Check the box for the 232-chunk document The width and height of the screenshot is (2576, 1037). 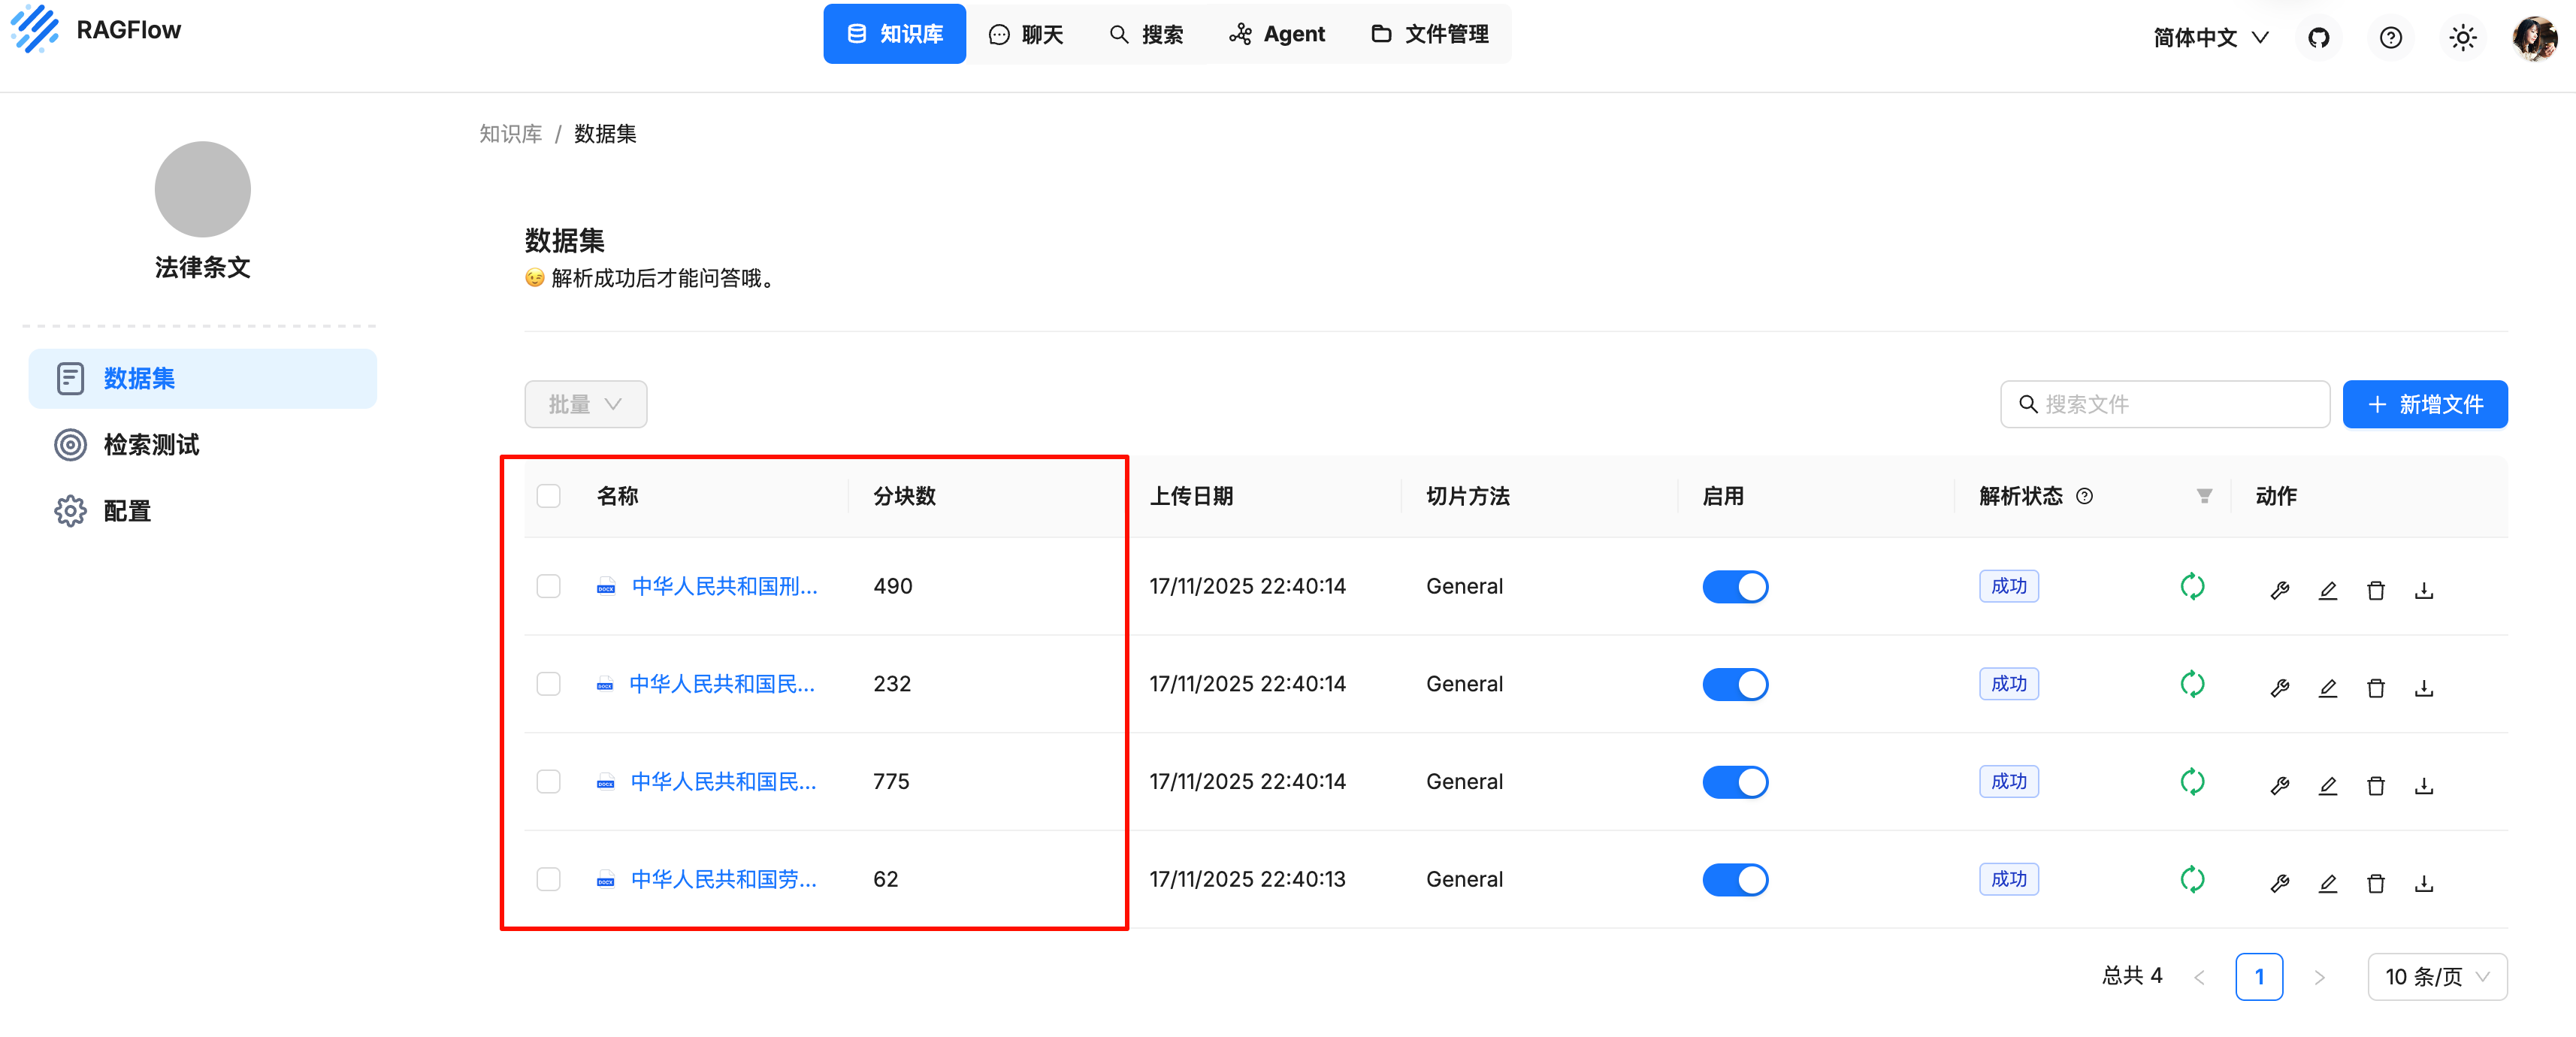[548, 684]
